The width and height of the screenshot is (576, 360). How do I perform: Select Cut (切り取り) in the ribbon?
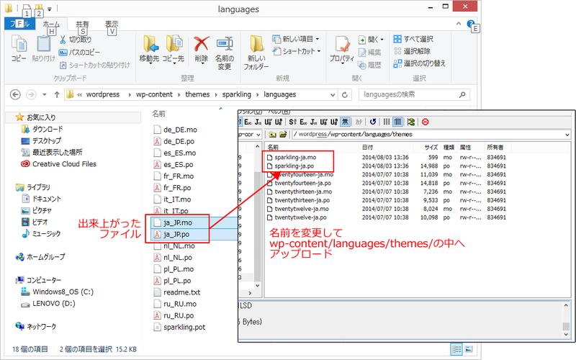(76, 40)
